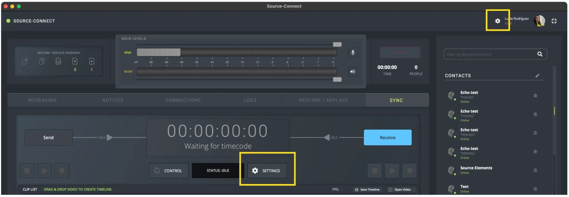The width and height of the screenshot is (569, 197).
Task: Click the first Restore/Replace overview sparkle-file icon
Action: click(25, 61)
